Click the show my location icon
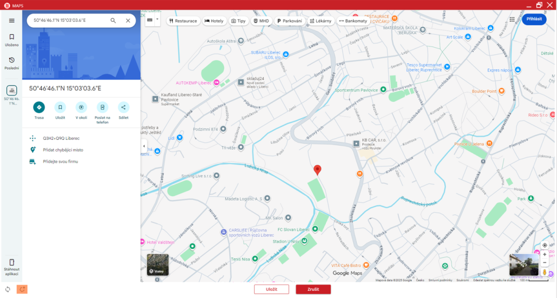 [x=544, y=245]
